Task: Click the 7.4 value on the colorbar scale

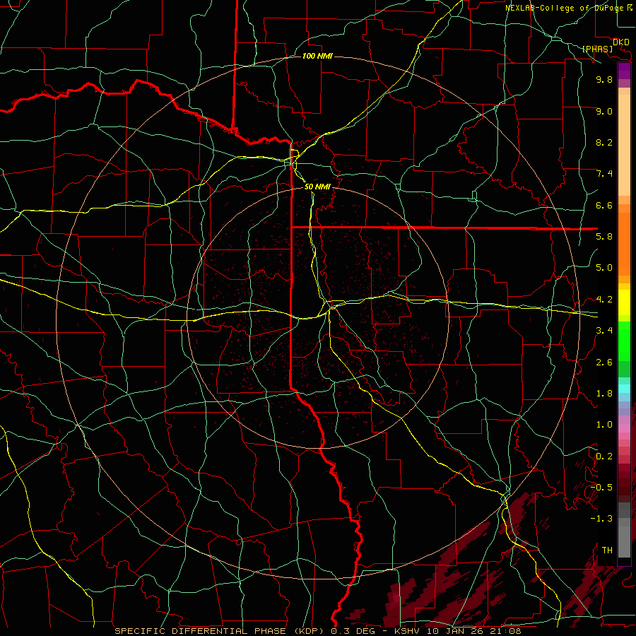Action: pos(604,174)
